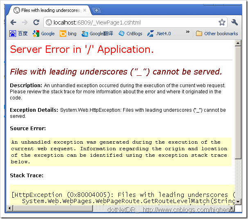The height and width of the screenshot is (219, 248).
Task: Click the horizontal scrollbar thumb
Action: [x=53, y=208]
